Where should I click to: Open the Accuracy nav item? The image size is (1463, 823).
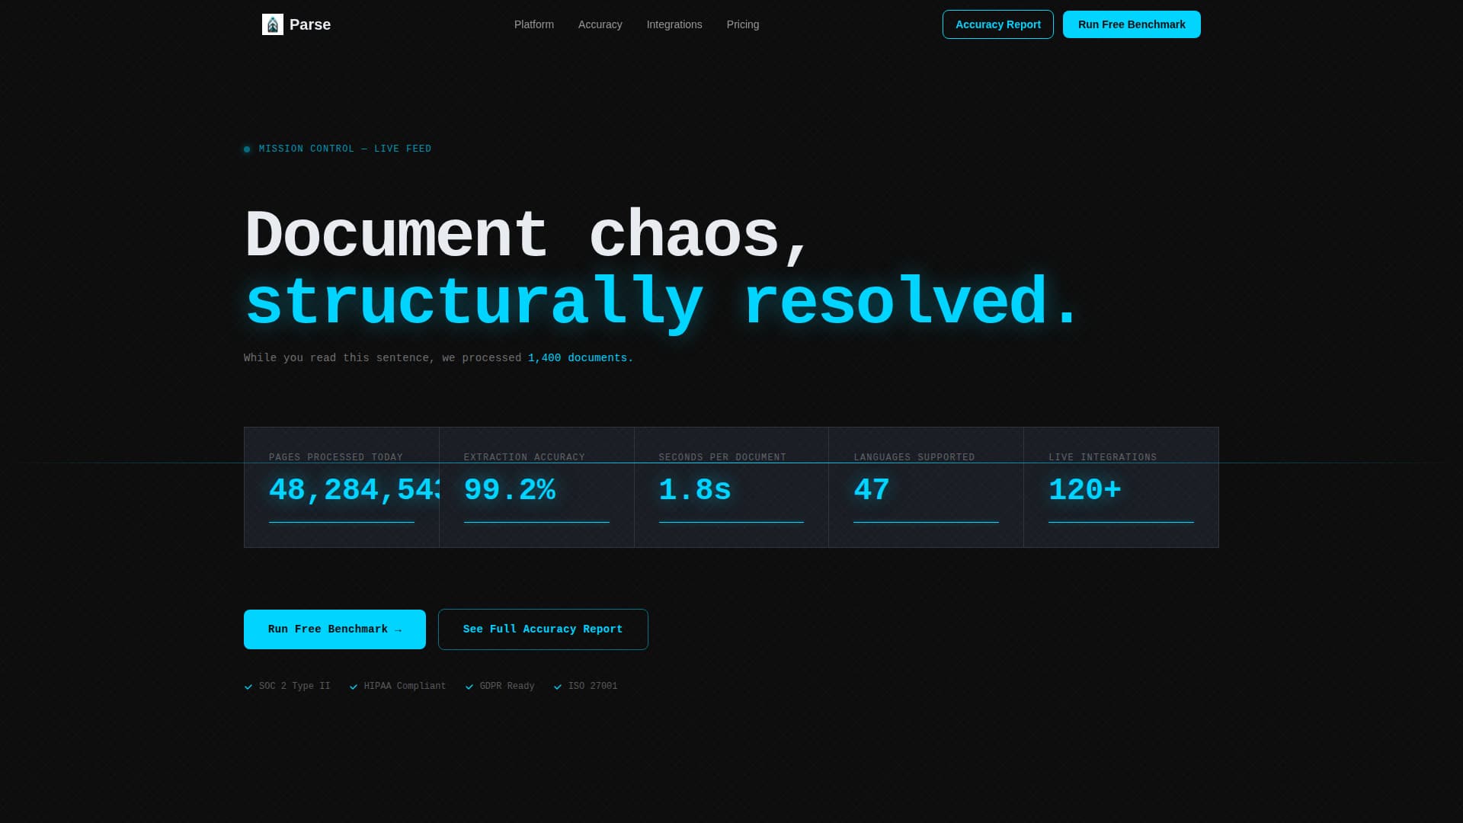(x=600, y=24)
